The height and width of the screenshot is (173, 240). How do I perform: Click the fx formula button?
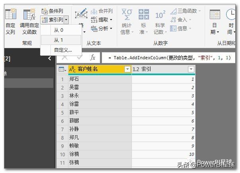(93, 58)
